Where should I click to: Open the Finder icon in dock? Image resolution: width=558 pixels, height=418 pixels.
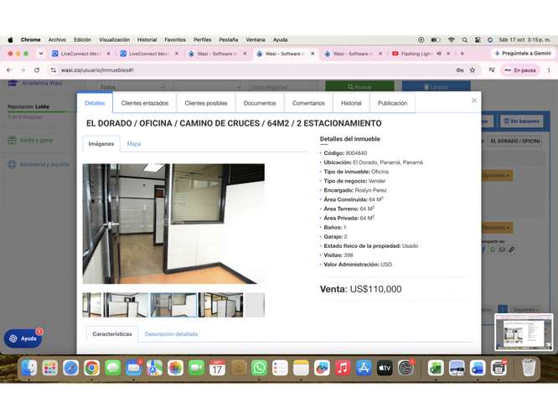(x=28, y=368)
